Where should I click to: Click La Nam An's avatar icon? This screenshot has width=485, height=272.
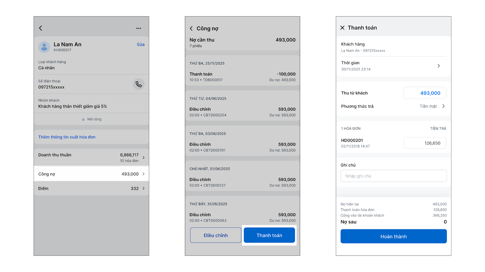[x=44, y=47]
